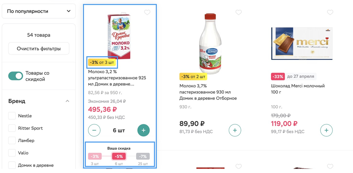Open the По популярности sort dropdown
The image size is (353, 173).
[39, 11]
